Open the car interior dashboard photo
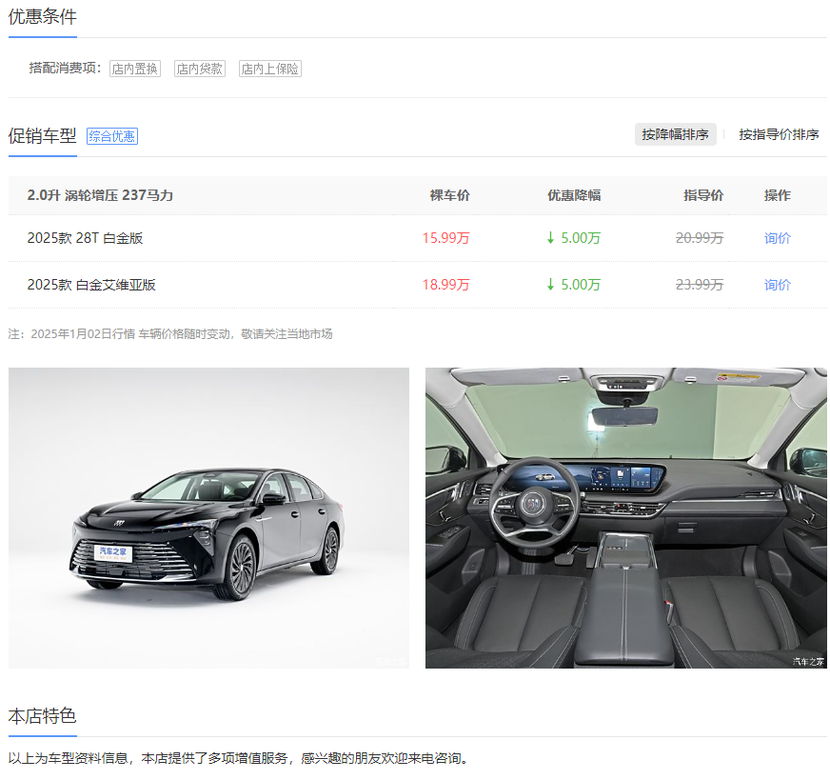 [625, 518]
